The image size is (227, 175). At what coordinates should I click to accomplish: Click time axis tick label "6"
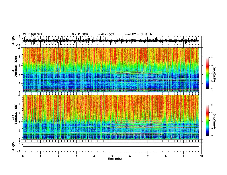[x=130, y=156]
